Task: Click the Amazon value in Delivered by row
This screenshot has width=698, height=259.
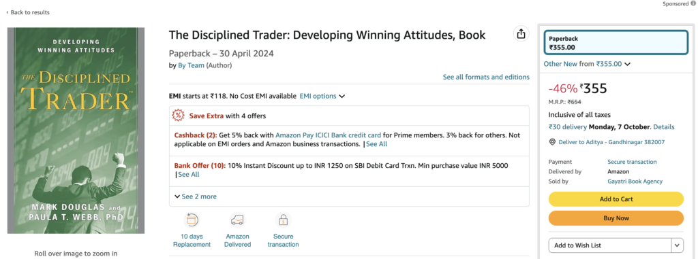Action: click(619, 171)
